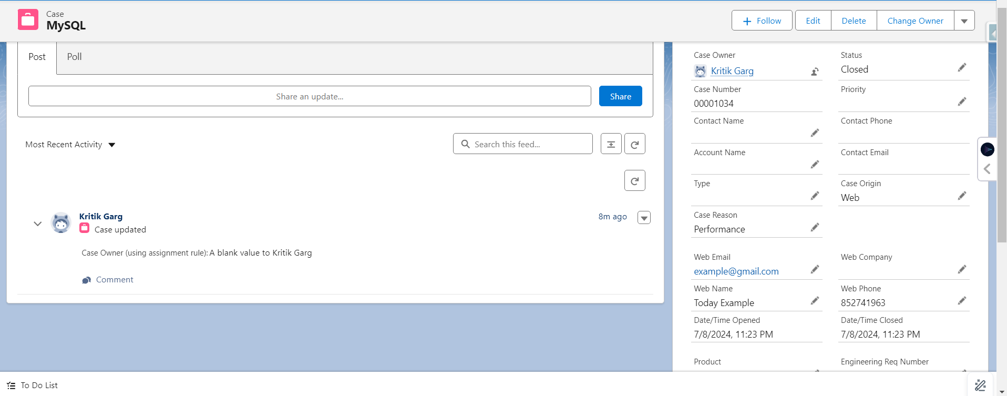Edit Case Origin pencil icon

(x=962, y=196)
